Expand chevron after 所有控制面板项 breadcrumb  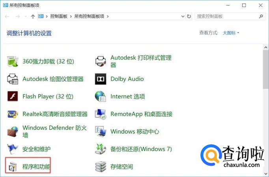108,17
